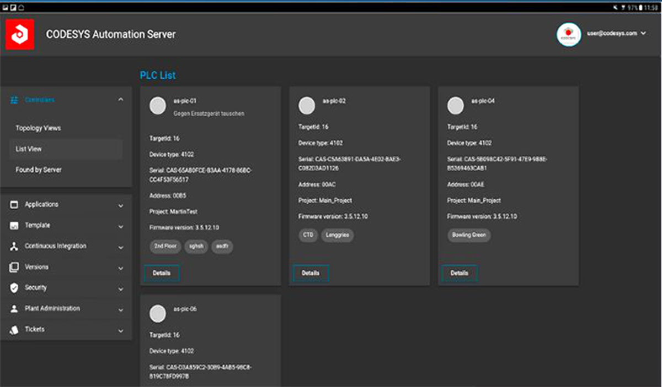This screenshot has height=387, width=662.
Task: Open the user avatar in the header
Action: (x=568, y=34)
